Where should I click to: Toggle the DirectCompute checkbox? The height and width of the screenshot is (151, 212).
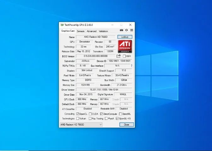101,114
